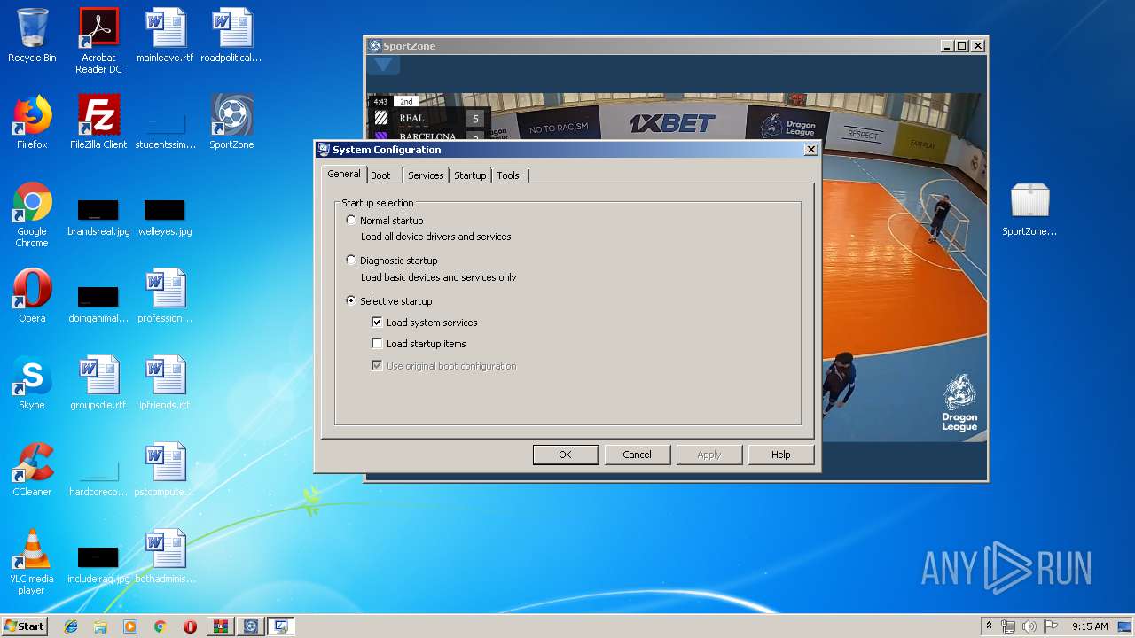Image resolution: width=1135 pixels, height=638 pixels.
Task: Select includeirag.jpg image file
Action: pos(98,564)
